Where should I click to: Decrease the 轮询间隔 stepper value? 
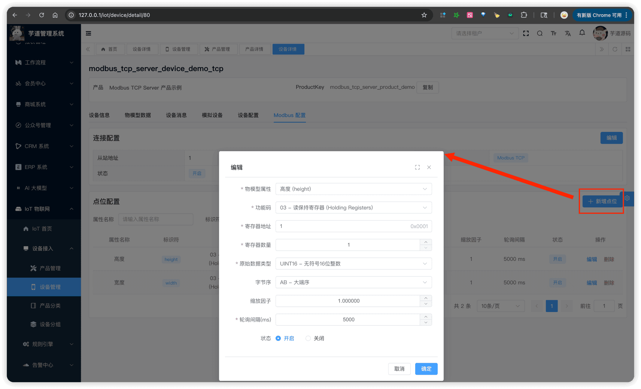click(426, 322)
